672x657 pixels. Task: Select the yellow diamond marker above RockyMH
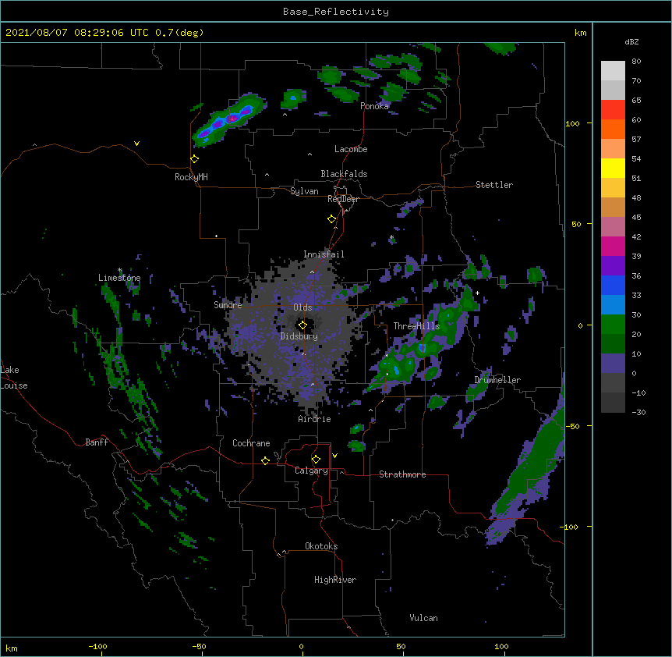(x=195, y=159)
